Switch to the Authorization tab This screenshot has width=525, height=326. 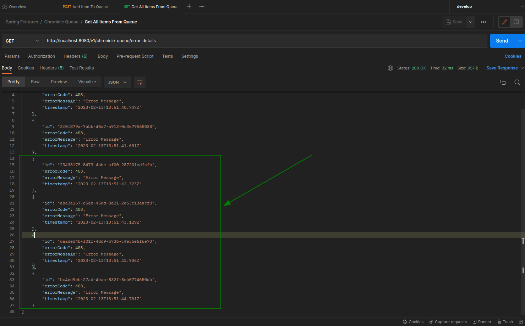tap(42, 56)
